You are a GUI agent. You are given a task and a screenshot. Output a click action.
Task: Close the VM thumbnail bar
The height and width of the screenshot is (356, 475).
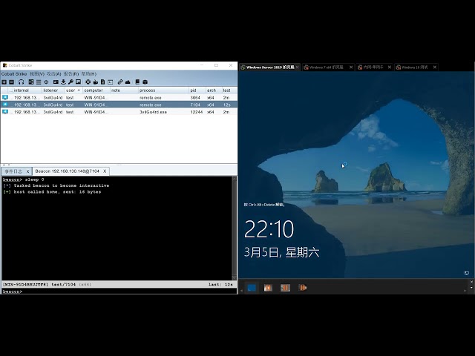[x=471, y=282]
